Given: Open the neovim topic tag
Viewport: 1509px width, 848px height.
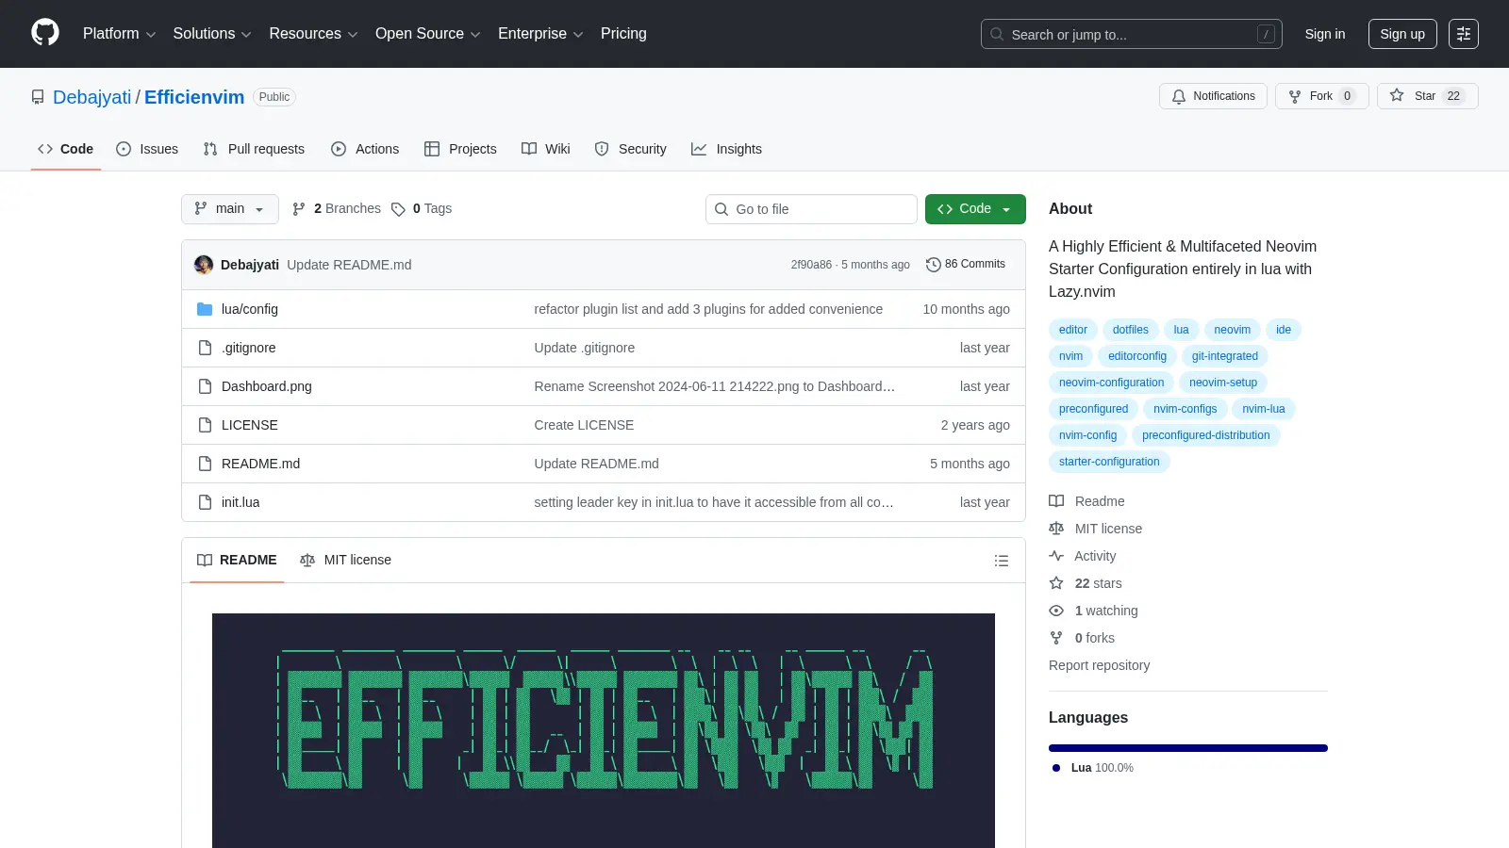Looking at the screenshot, I should click(1232, 330).
